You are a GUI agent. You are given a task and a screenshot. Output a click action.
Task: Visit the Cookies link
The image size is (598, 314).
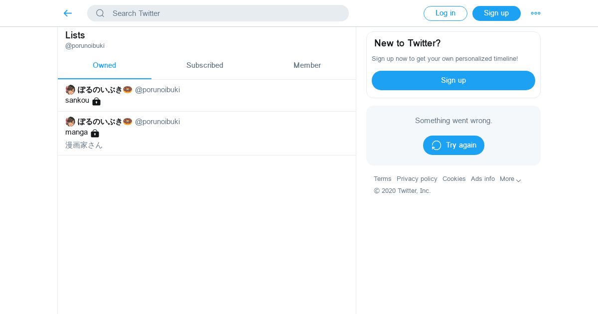pyautogui.click(x=454, y=179)
